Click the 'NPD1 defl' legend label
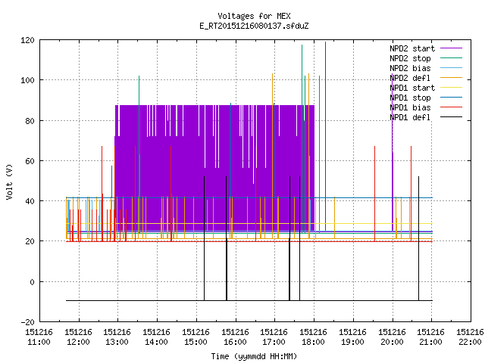 point(410,117)
